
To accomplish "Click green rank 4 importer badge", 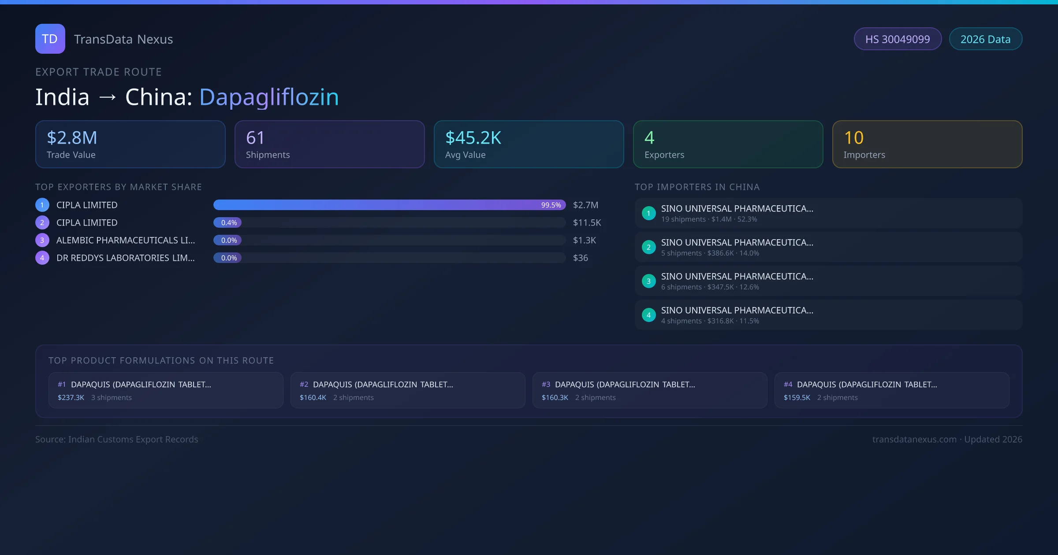I will click(648, 315).
